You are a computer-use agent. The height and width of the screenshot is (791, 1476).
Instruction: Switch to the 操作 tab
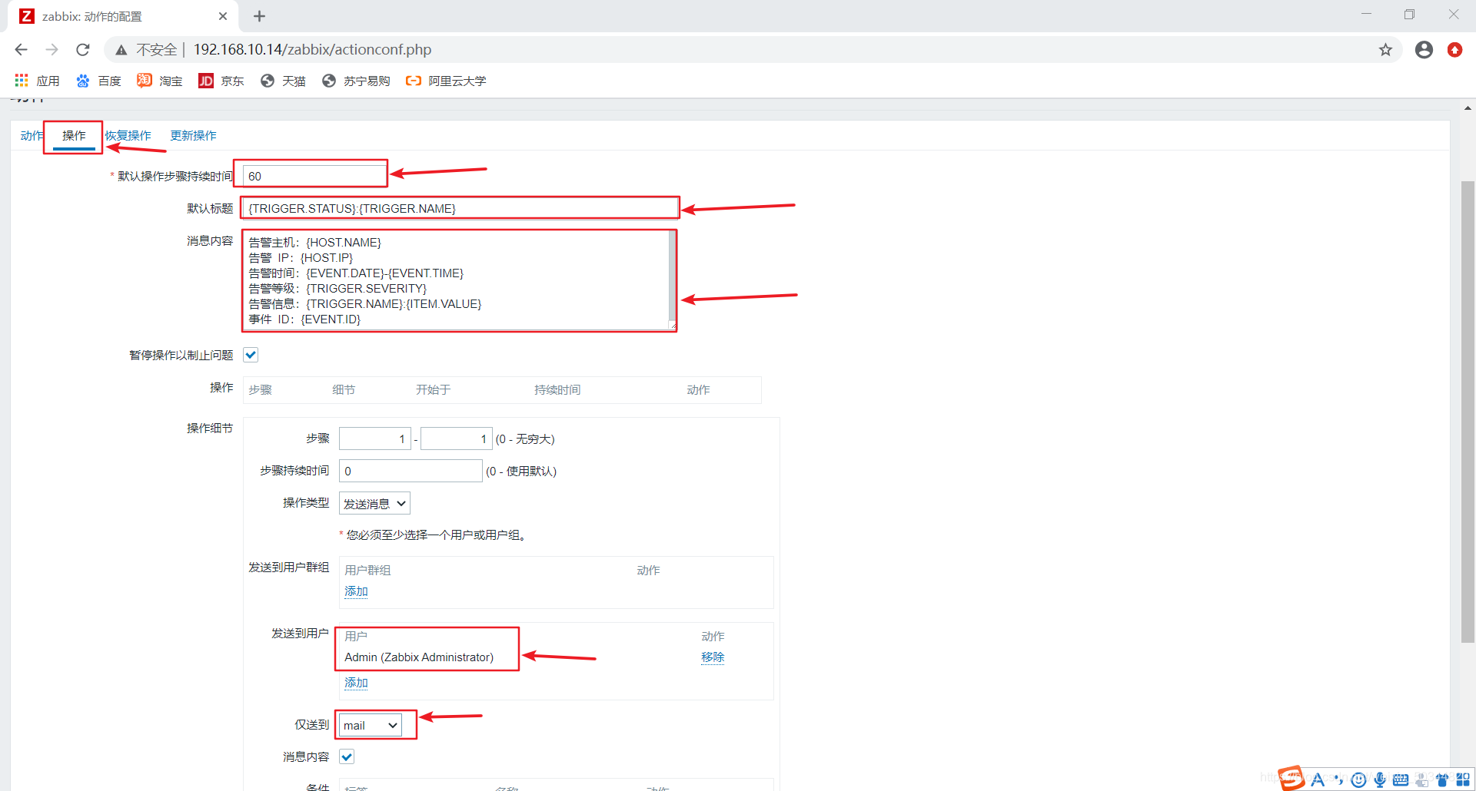tap(74, 135)
